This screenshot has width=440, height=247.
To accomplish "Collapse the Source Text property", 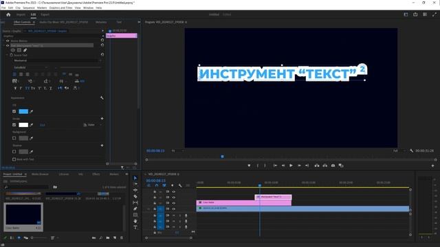I will (8, 55).
